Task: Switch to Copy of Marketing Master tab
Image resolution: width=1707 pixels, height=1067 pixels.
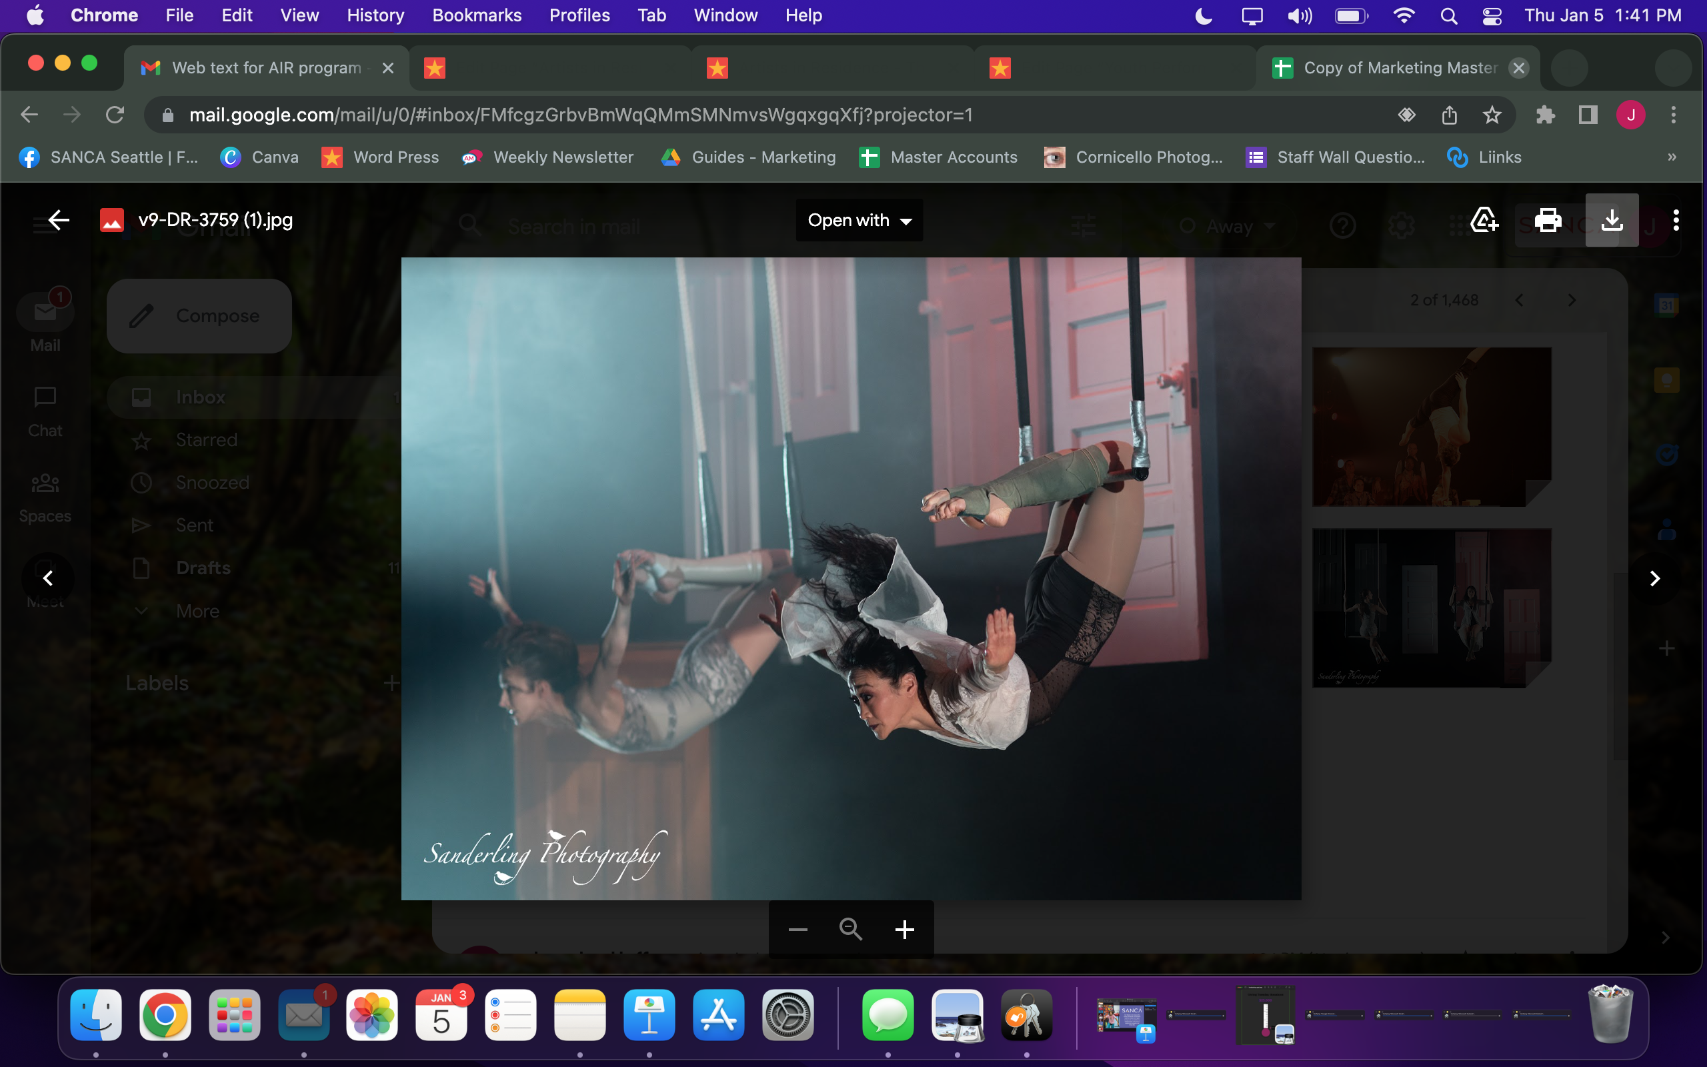Action: (1386, 68)
